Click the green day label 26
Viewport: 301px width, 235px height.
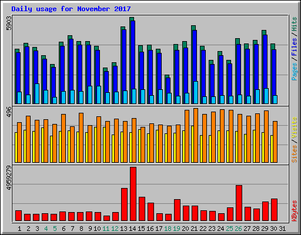click(x=238, y=229)
